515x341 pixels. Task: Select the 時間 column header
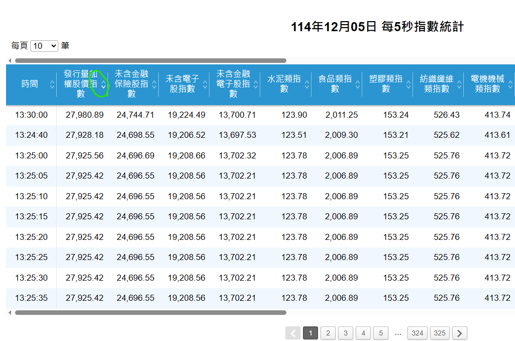(x=30, y=84)
